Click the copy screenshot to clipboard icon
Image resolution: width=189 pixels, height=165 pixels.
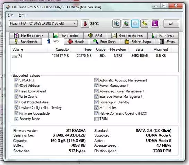(126, 23)
